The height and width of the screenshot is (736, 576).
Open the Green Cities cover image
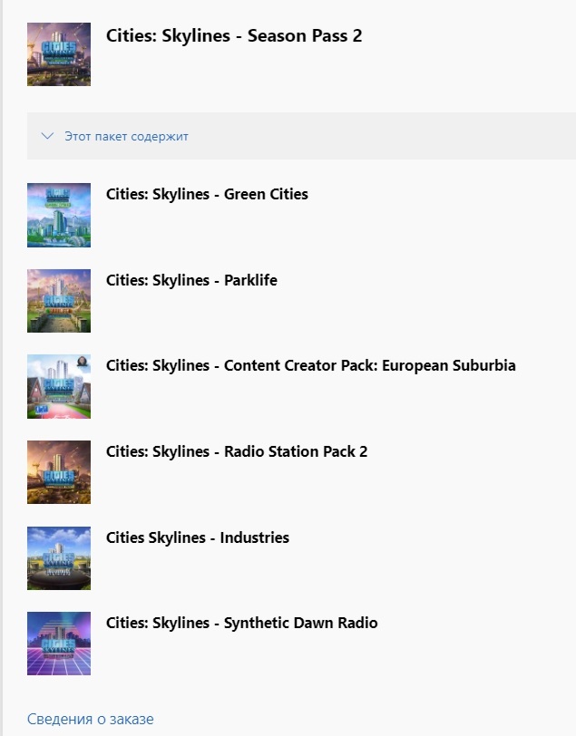click(x=59, y=215)
